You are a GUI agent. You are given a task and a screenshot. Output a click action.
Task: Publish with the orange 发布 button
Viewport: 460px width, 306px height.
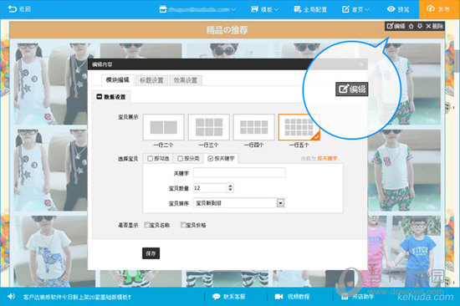tap(439, 9)
